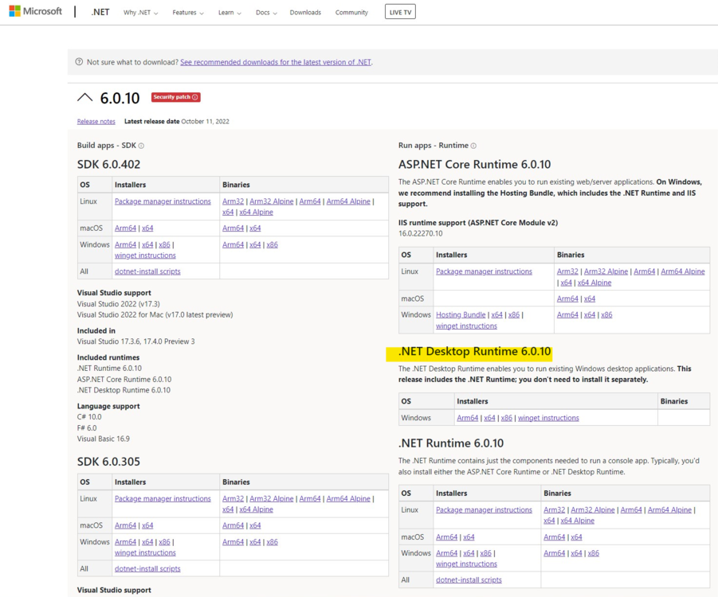Click the Security patch badge

(175, 97)
